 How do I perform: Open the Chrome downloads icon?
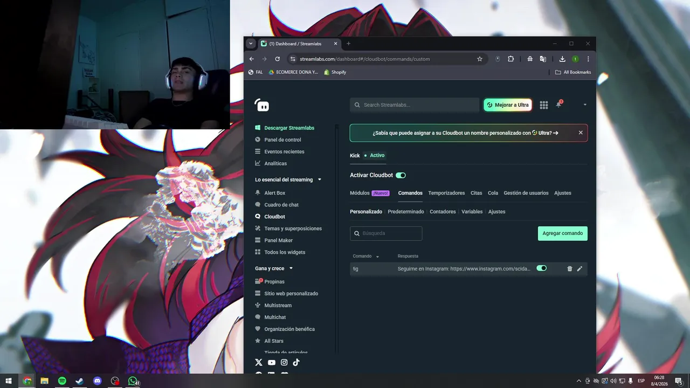[562, 59]
